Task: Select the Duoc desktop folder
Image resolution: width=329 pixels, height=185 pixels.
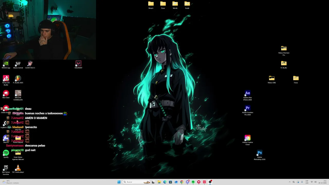Action: tap(163, 5)
